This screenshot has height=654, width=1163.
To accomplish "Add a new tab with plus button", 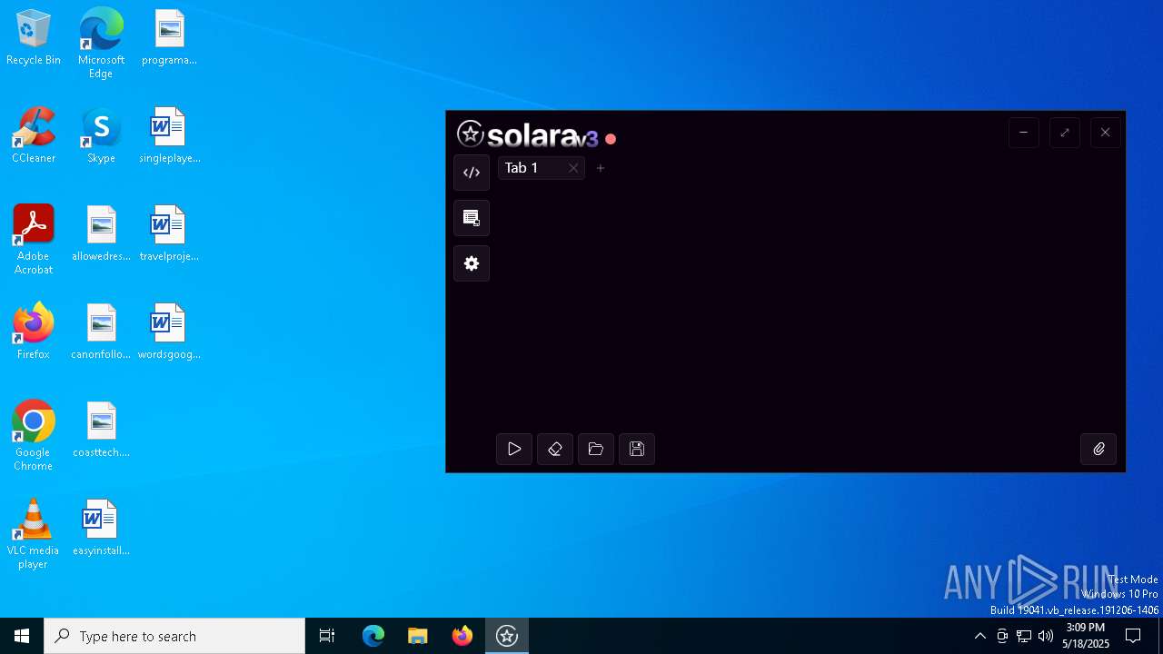I will 601,168.
